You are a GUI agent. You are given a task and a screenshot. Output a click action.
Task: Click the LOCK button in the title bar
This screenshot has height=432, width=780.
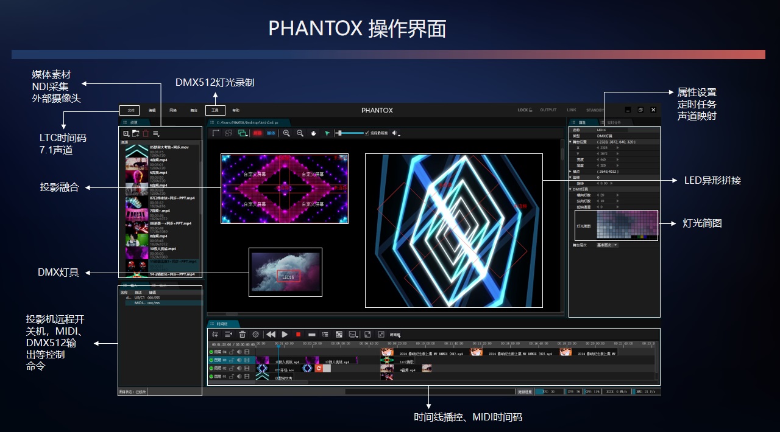pos(525,110)
